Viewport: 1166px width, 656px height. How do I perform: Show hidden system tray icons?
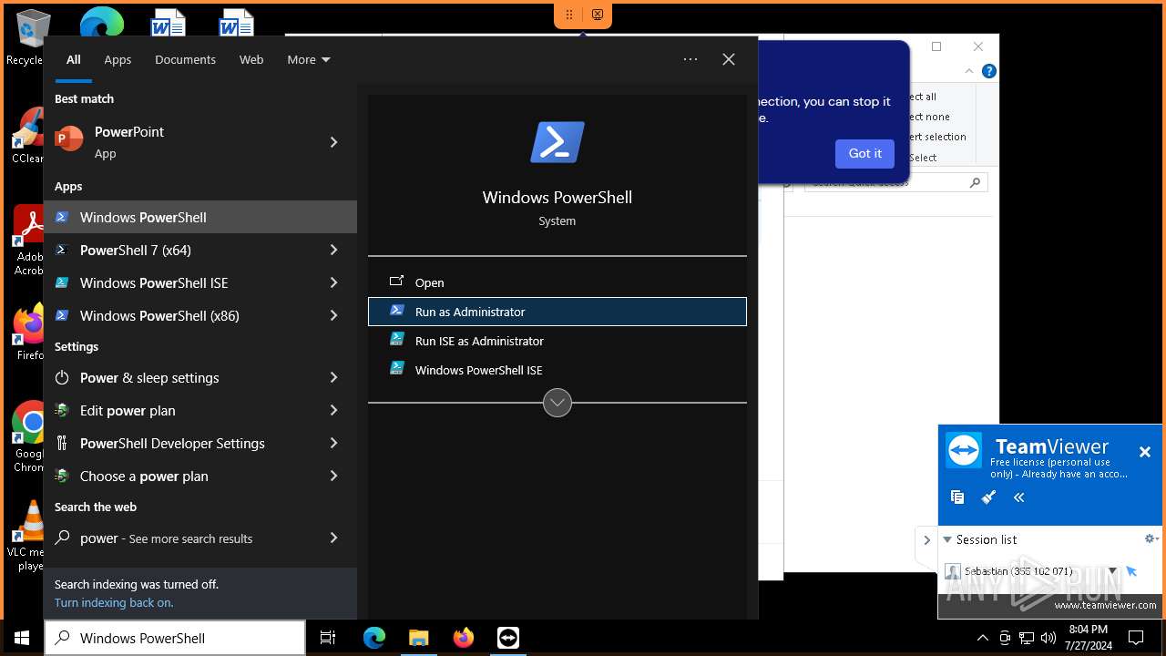tap(982, 638)
